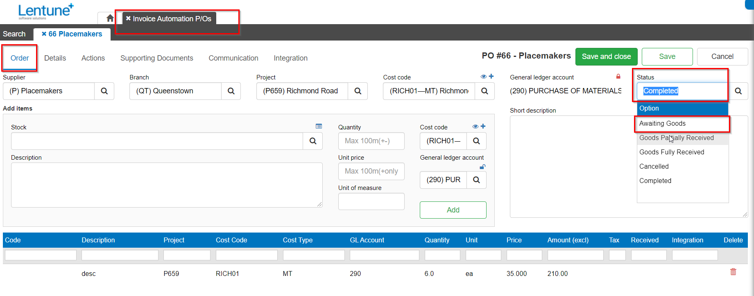This screenshot has width=754, height=296.
Task: Toggle the unlock icon for item ledger account
Action: tap(482, 167)
